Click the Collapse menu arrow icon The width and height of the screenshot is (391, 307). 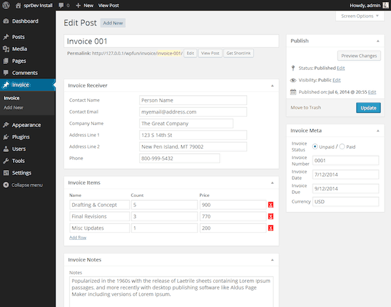tap(6, 185)
